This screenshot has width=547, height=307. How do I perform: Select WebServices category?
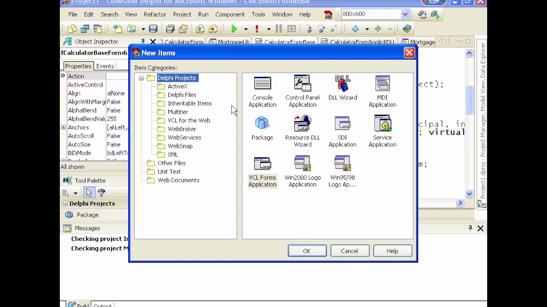(184, 137)
